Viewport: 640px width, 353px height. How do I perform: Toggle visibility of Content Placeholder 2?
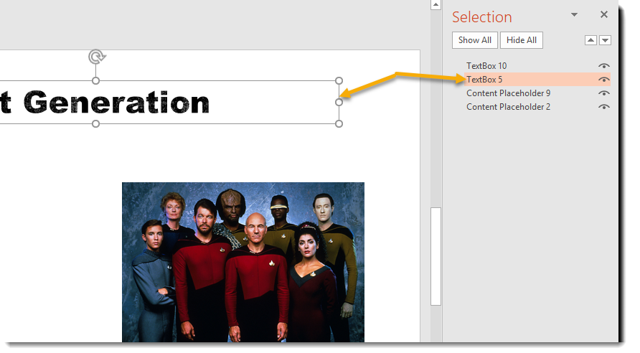pyautogui.click(x=603, y=106)
